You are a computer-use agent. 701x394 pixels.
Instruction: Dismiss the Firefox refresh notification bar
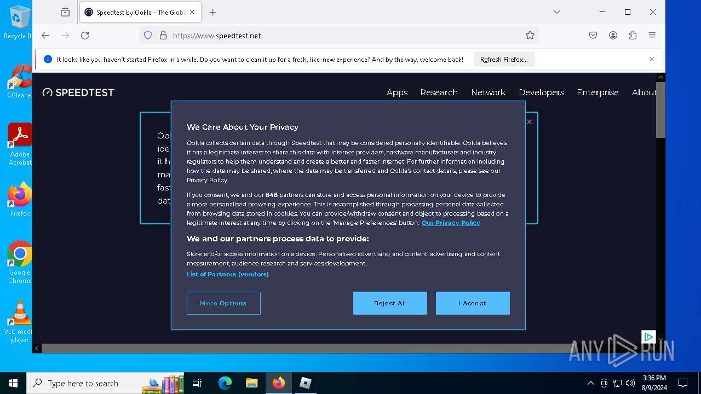[652, 59]
